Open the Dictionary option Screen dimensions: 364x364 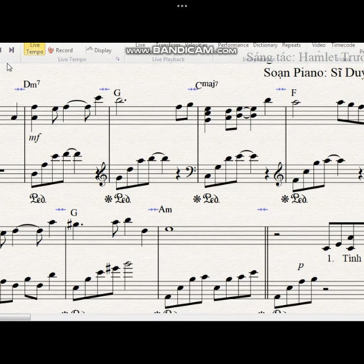click(x=265, y=45)
